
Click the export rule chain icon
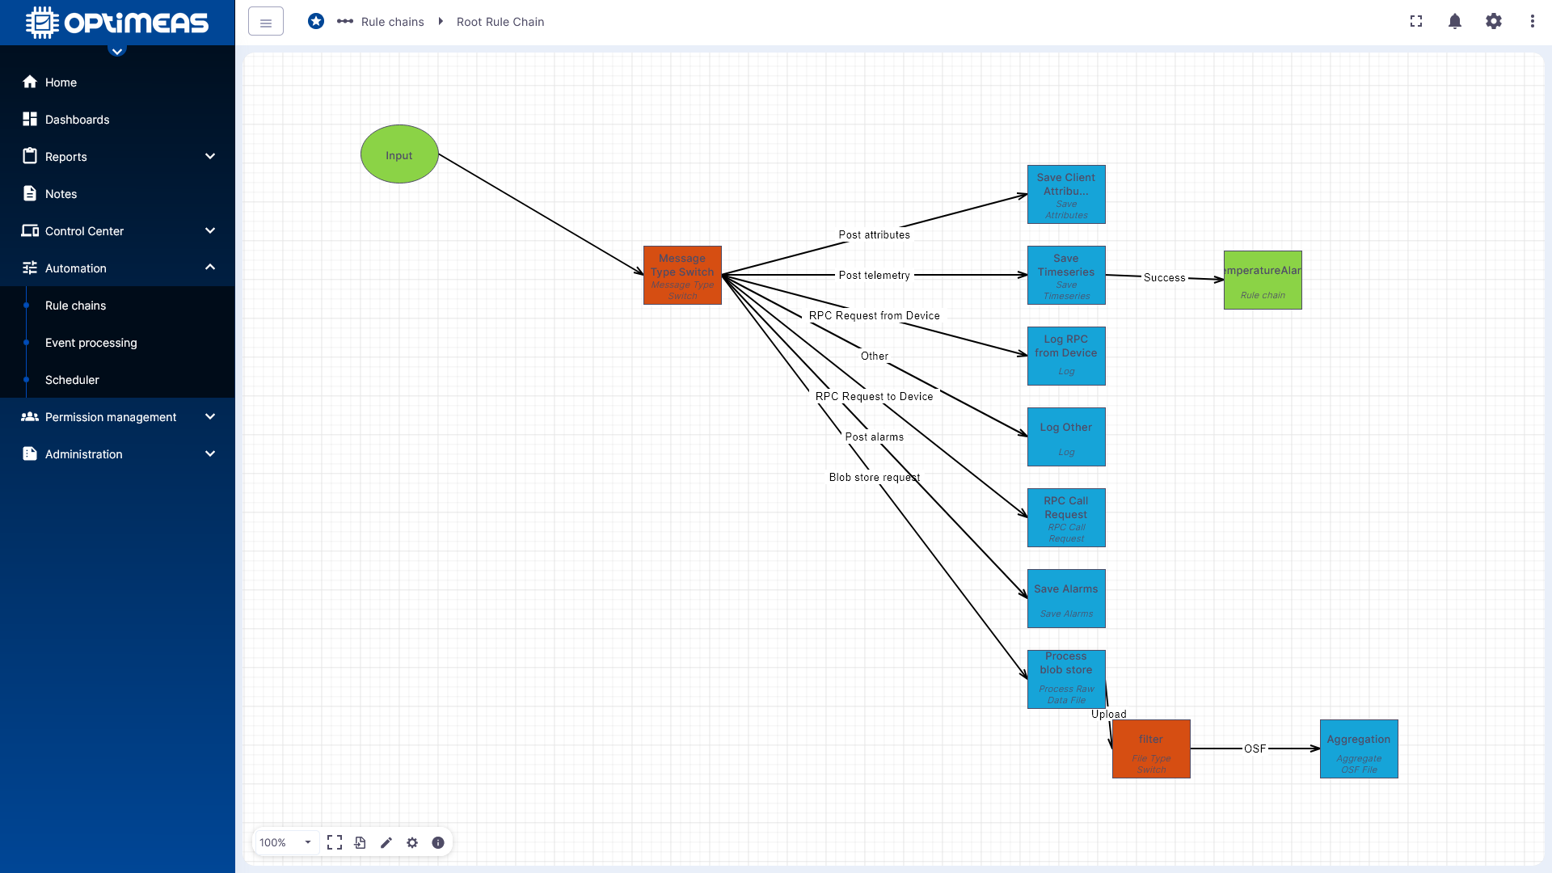pos(361,842)
